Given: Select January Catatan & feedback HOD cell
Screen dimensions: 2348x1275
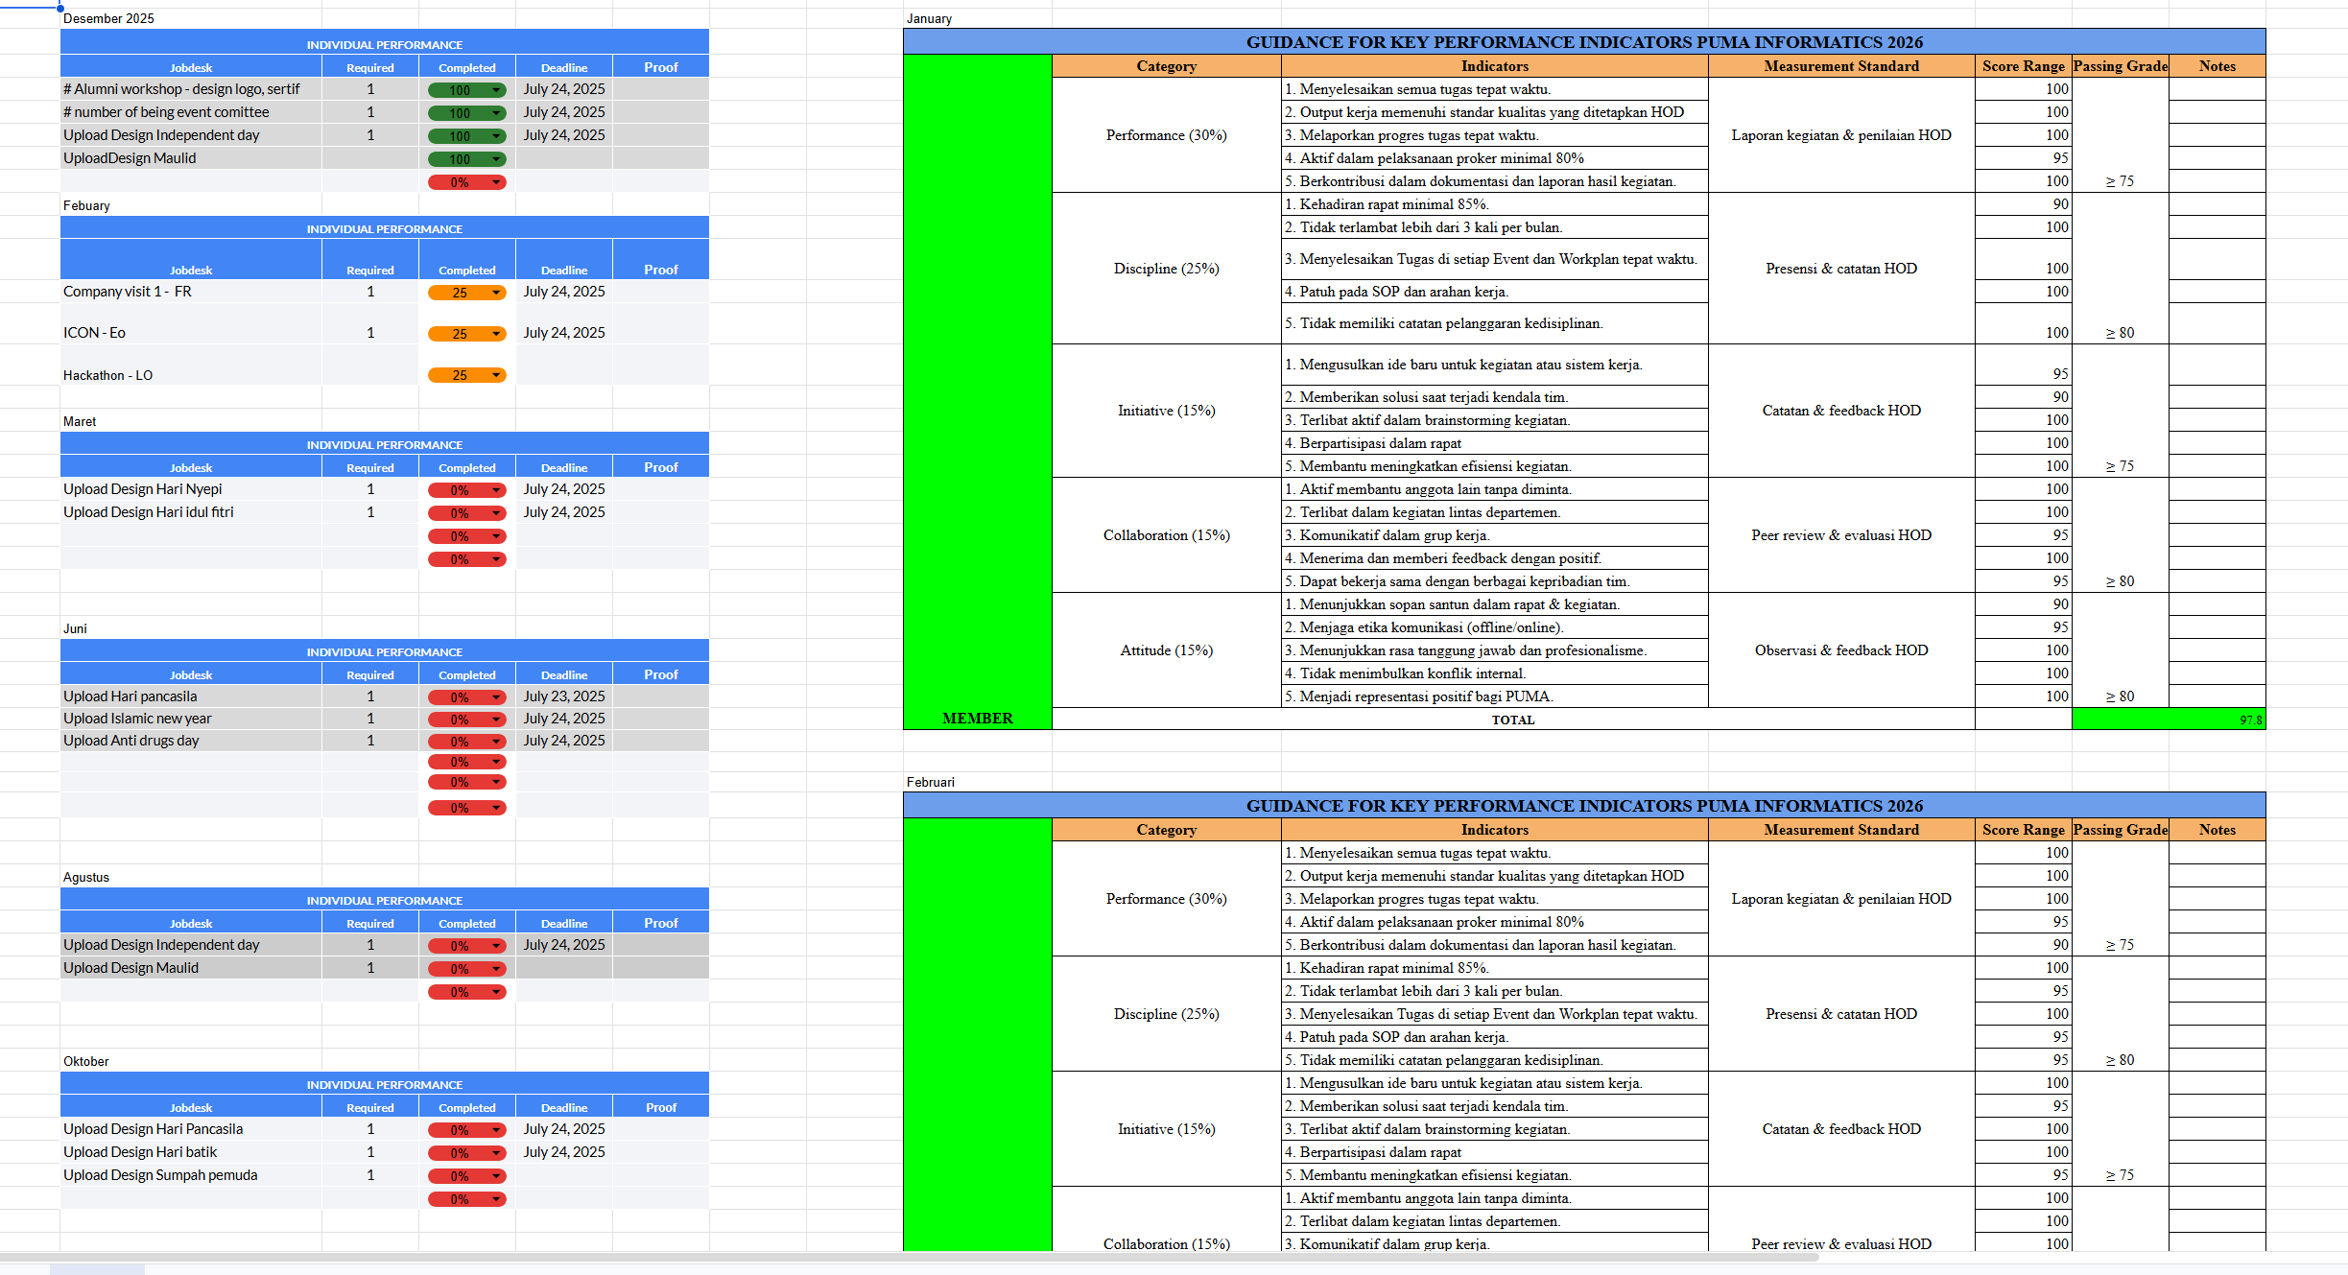Looking at the screenshot, I should coord(1841,411).
